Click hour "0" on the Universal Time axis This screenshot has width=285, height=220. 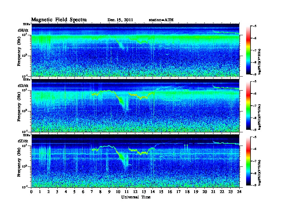click(31, 192)
